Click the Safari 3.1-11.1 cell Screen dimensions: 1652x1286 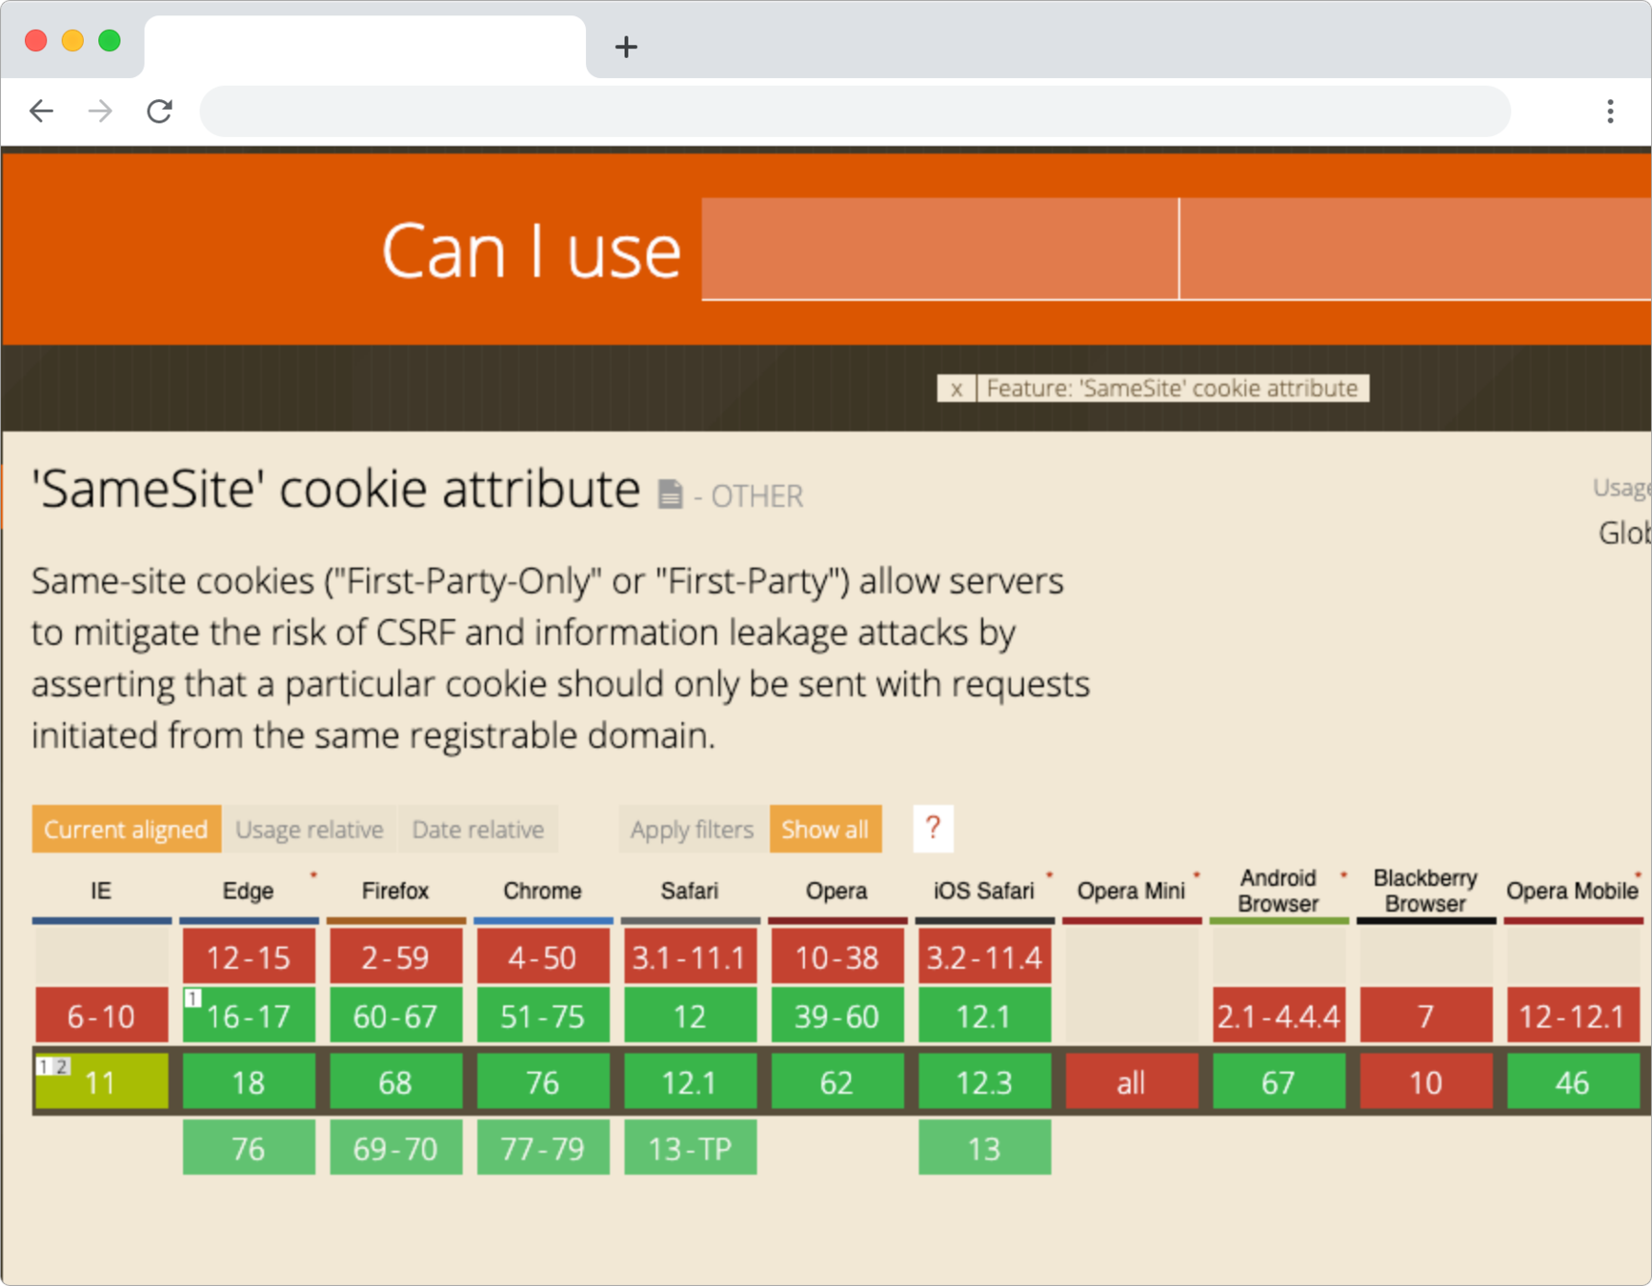pyautogui.click(x=690, y=956)
